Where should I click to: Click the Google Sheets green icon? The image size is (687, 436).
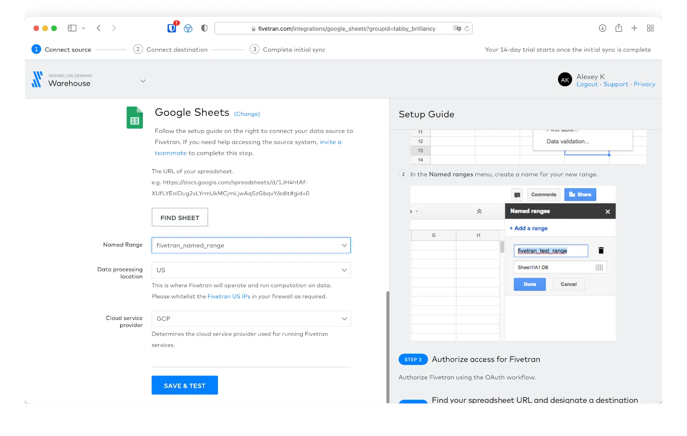click(135, 117)
